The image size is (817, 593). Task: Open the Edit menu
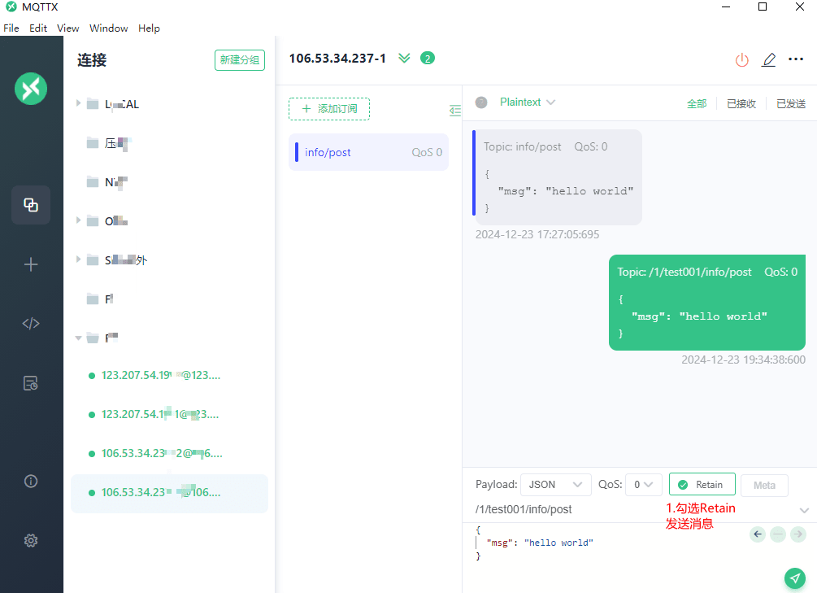pos(38,28)
